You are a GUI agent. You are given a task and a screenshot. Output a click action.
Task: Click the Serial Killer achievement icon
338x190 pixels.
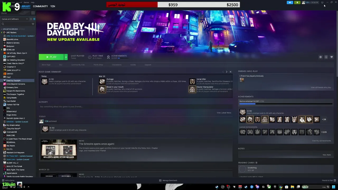pyautogui.click(x=192, y=81)
